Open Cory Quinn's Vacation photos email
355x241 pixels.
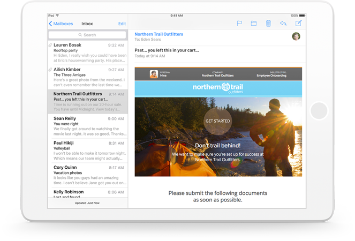88,175
